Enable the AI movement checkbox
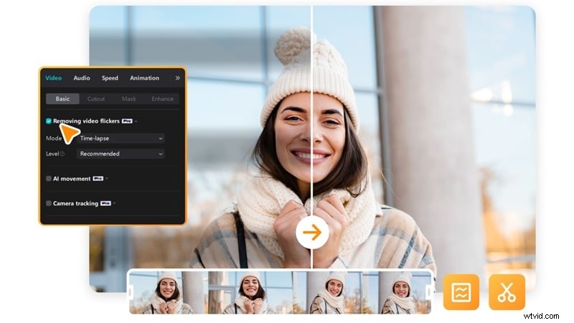The height and width of the screenshot is (323, 574). point(49,179)
